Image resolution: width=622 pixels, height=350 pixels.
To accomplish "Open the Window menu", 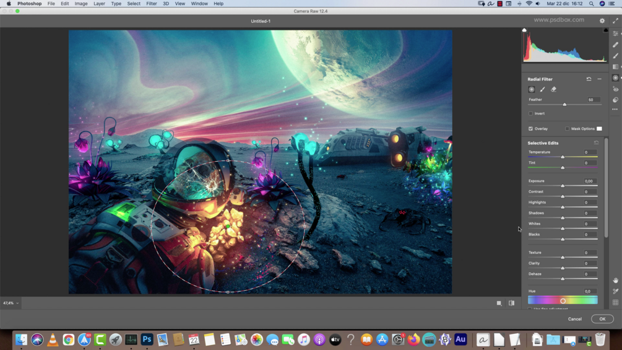I will point(199,4).
